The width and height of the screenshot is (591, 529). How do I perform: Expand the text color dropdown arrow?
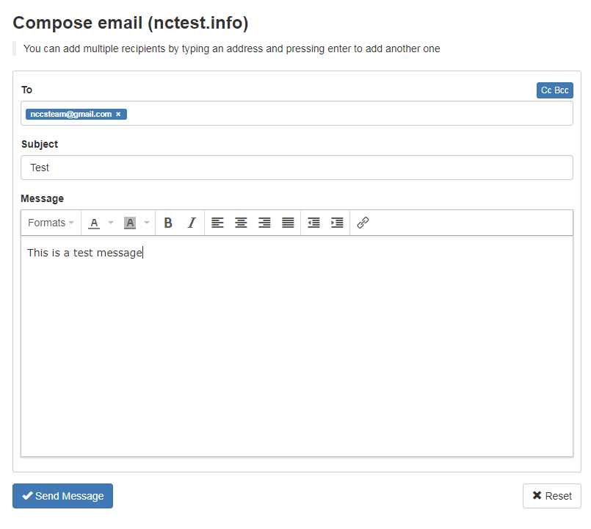[111, 223]
